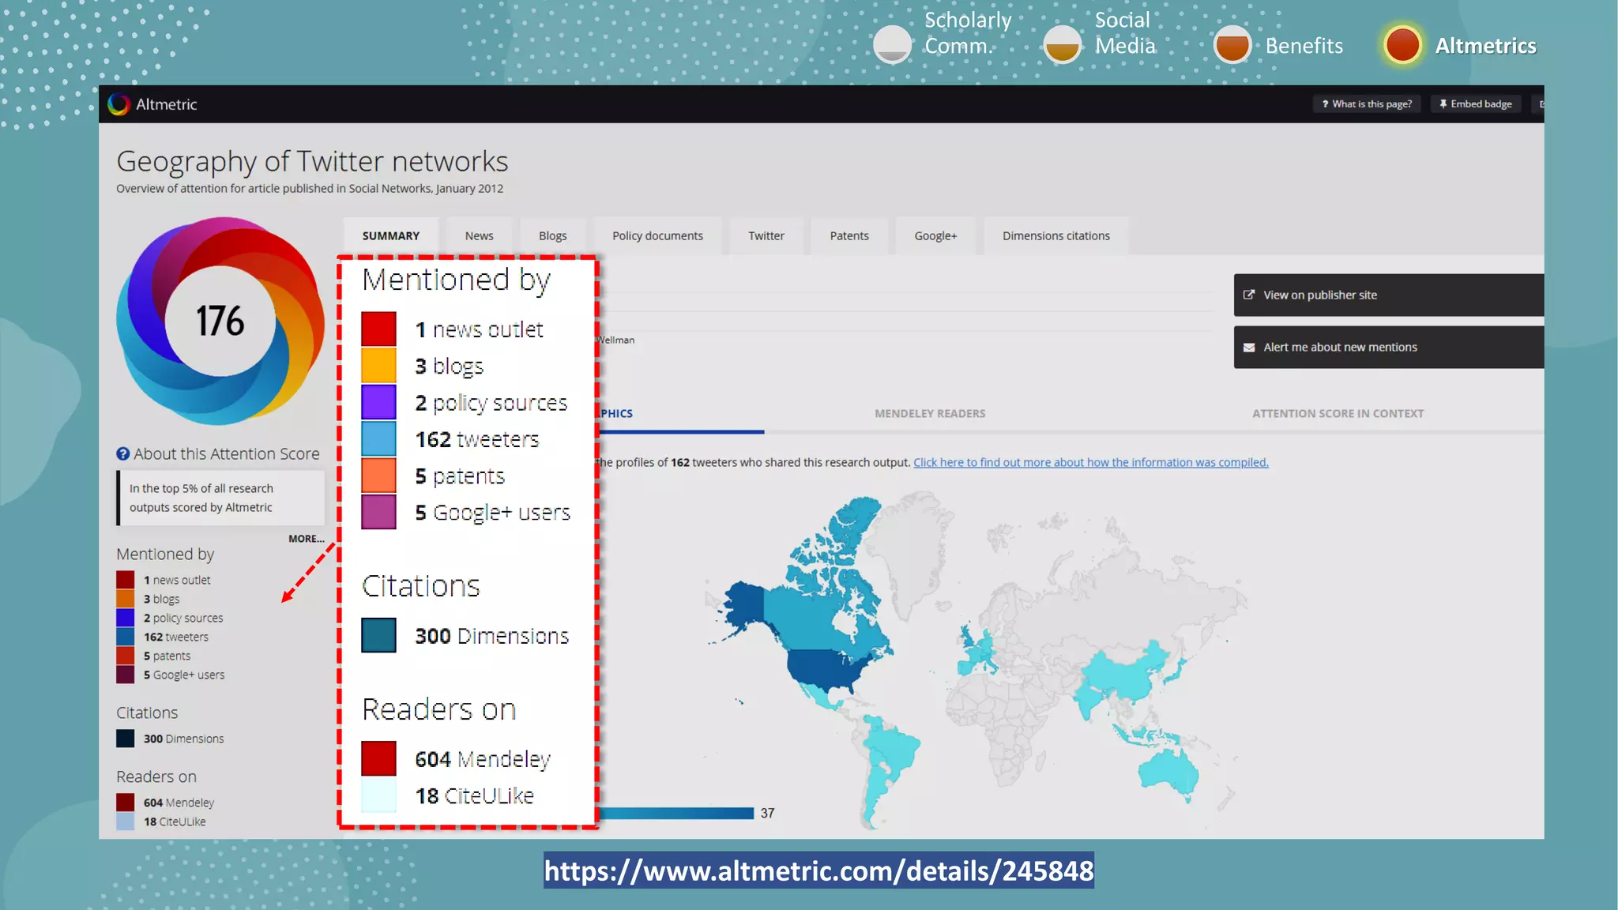Click Google+ users swatch in sidebar
Screen dimensions: 1618x910
coord(125,675)
